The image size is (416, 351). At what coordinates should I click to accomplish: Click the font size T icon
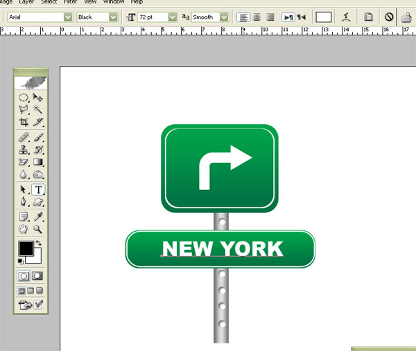[130, 17]
